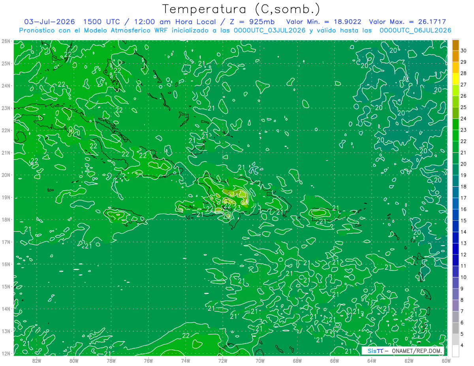Click the '62W' longitude axis label
This screenshot has height=366, width=474.
coord(409,360)
